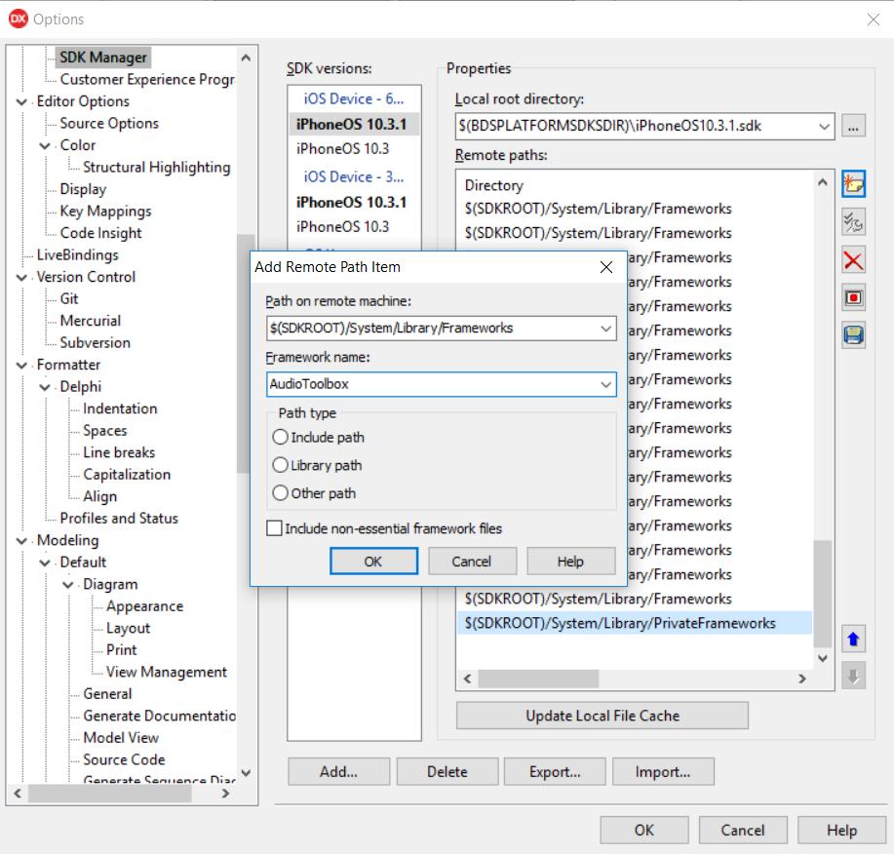The height and width of the screenshot is (854, 894).
Task: Select View Management tree item
Action: pos(166,672)
